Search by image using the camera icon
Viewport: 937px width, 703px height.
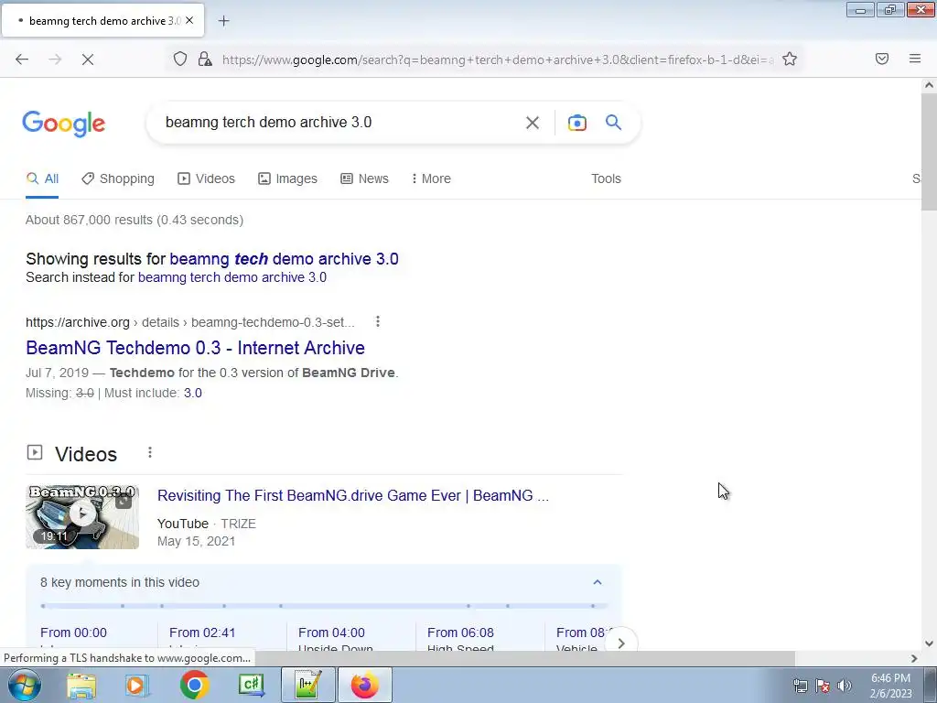576,123
